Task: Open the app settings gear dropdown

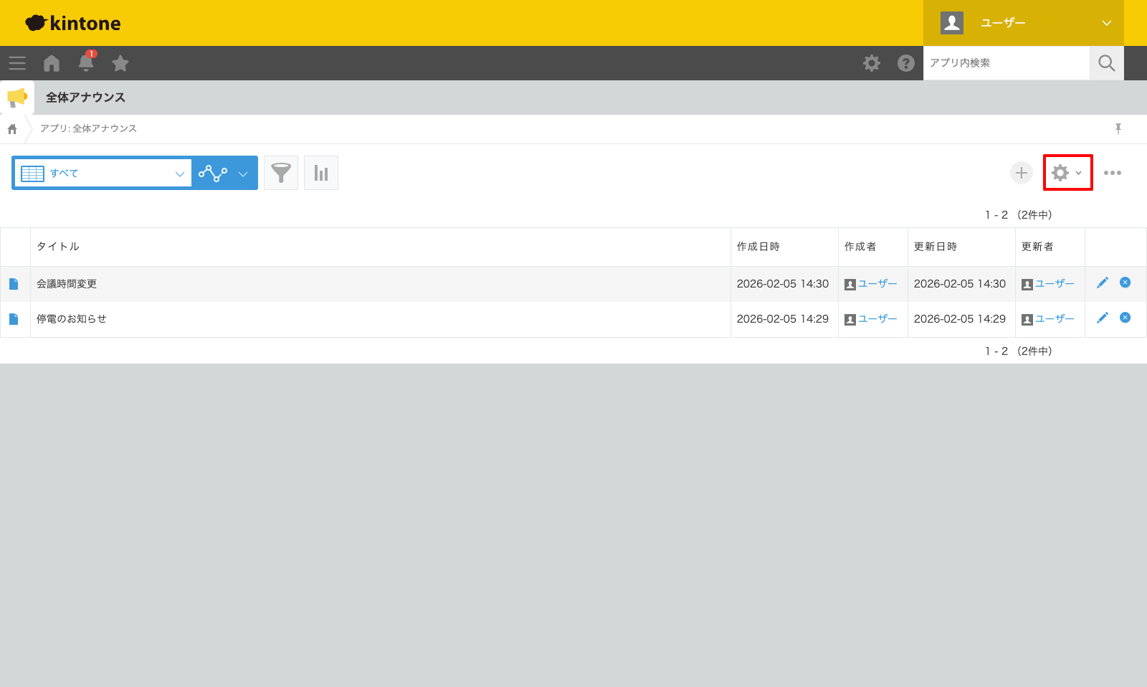Action: 1067,173
